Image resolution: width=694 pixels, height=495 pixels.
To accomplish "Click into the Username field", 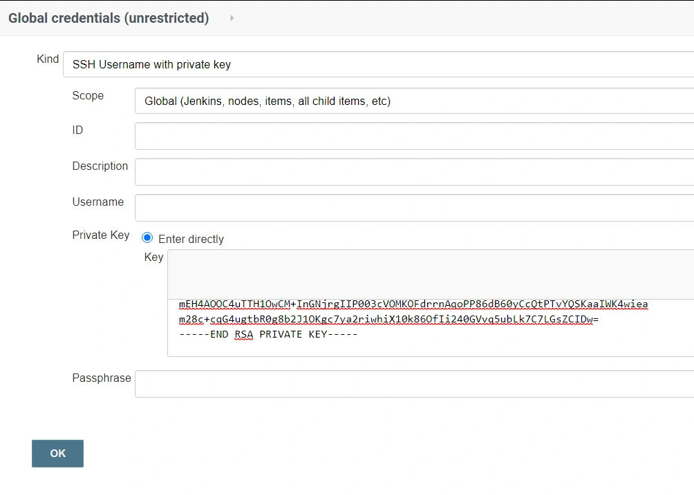I will 414,208.
